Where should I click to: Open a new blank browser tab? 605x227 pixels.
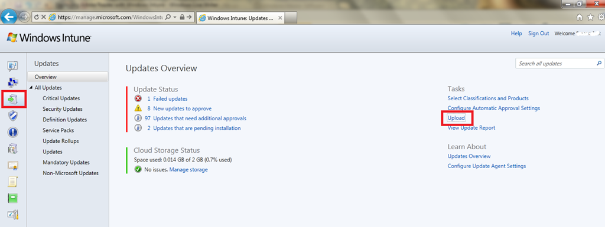[x=291, y=18]
